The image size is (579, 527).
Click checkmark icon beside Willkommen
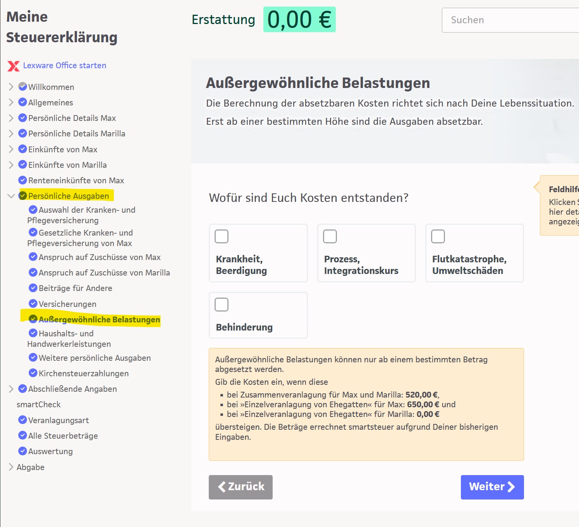click(x=23, y=86)
